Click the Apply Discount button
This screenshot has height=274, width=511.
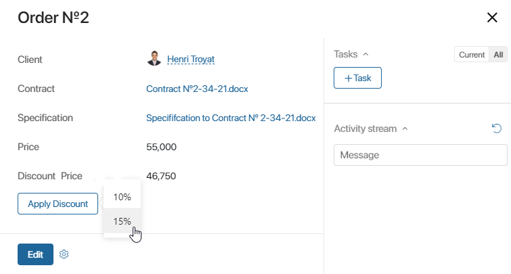[58, 204]
